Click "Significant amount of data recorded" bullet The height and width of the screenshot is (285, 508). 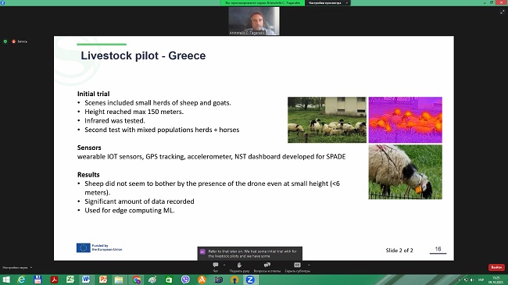coord(139,201)
